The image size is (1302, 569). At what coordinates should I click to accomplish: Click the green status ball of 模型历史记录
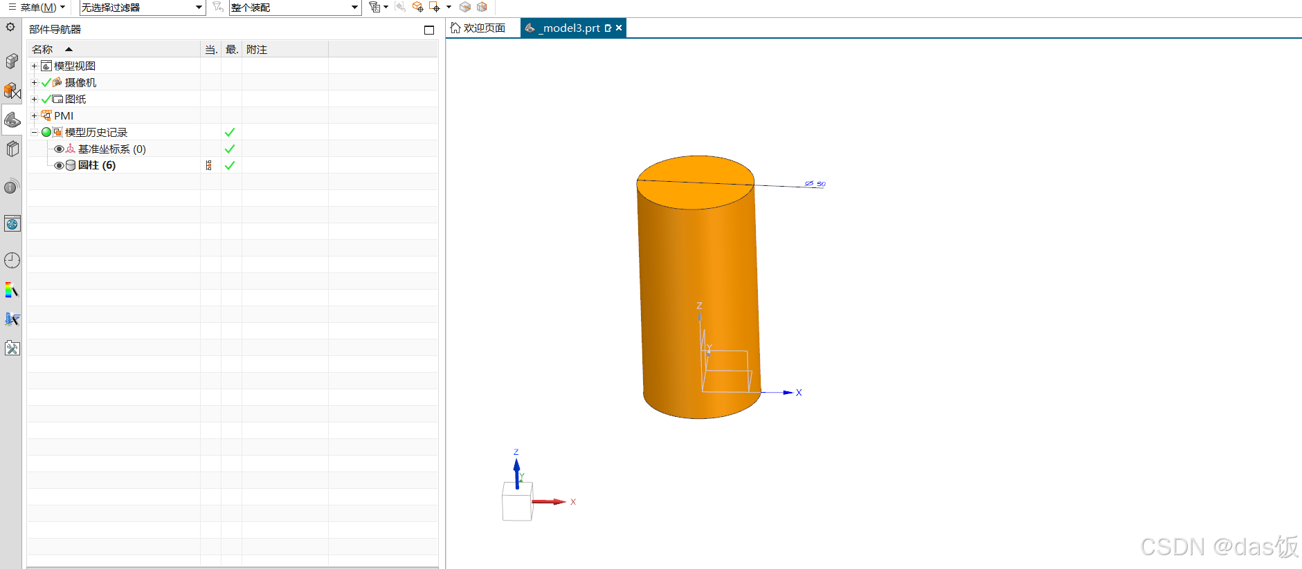coord(46,132)
